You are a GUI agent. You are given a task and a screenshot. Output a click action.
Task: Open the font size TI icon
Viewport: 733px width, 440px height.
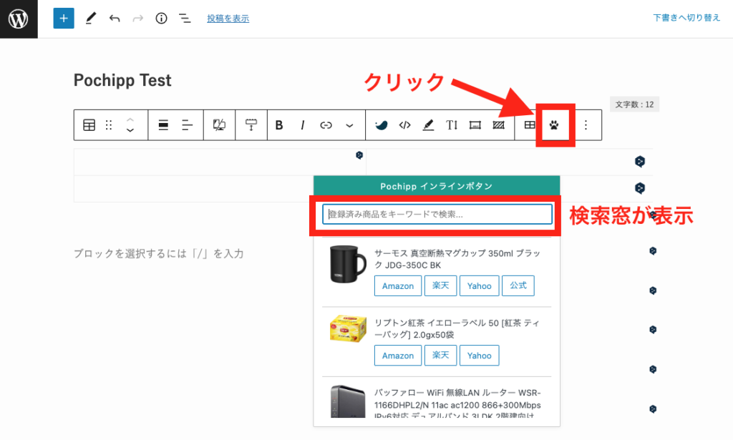(x=452, y=125)
